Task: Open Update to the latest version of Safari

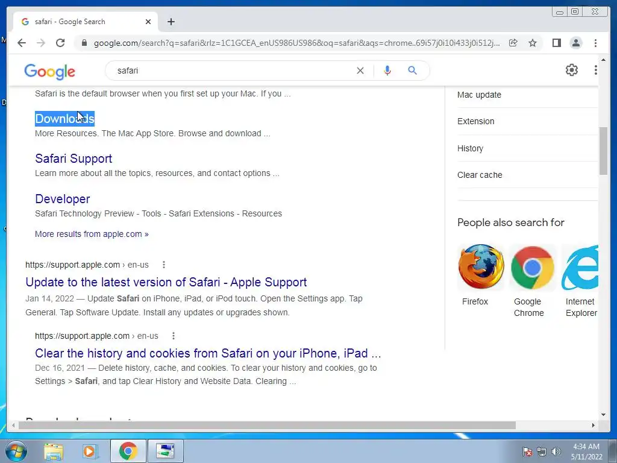Action: coord(166,282)
